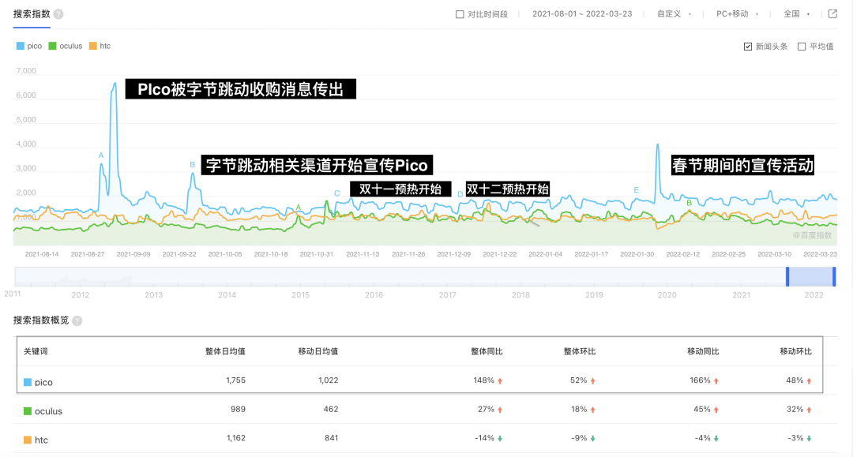
Task: Click the 整体日均值 column header
Action: (225, 351)
